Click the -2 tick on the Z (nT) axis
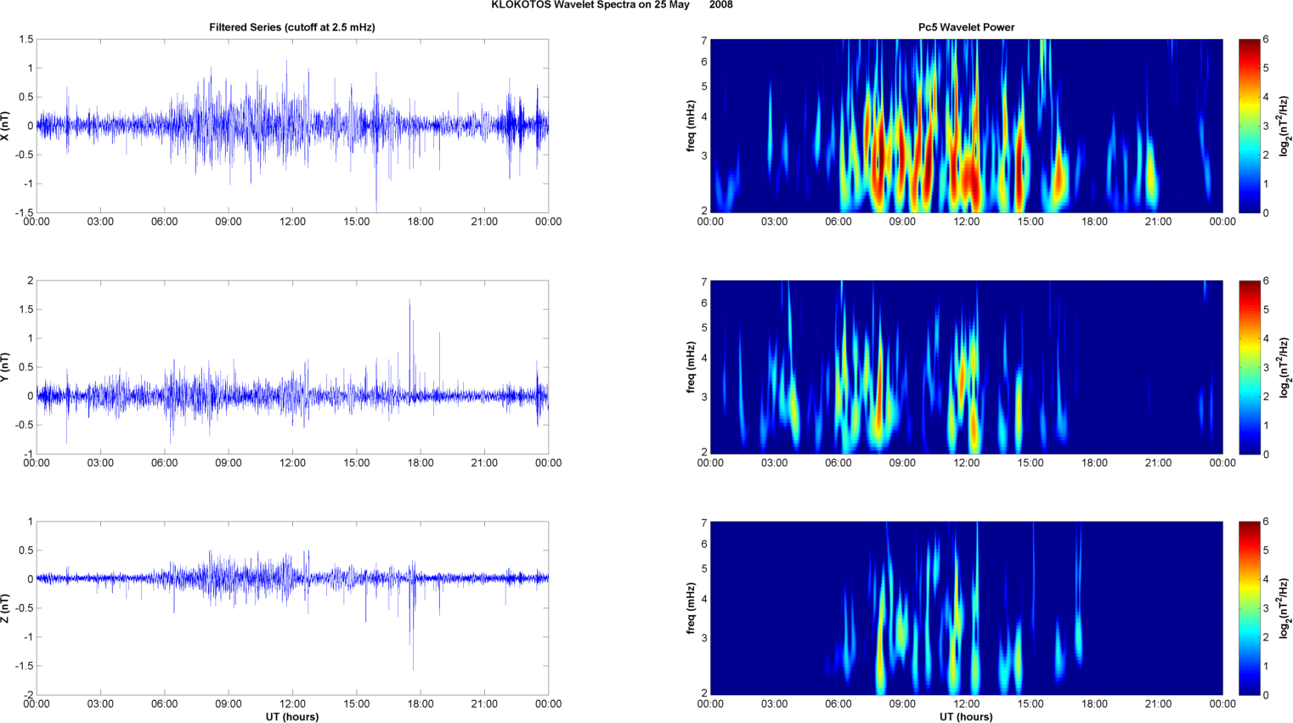This screenshot has height=723, width=1293. coord(28,695)
